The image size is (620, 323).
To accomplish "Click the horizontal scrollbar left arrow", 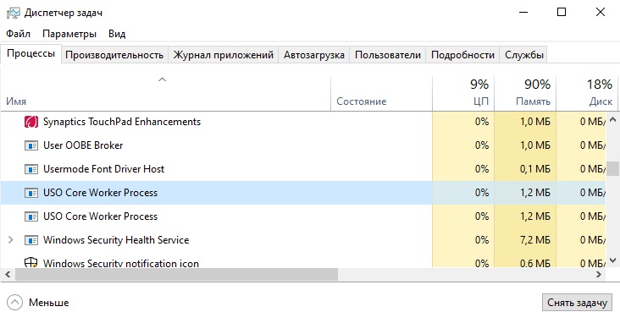I will 8,275.
